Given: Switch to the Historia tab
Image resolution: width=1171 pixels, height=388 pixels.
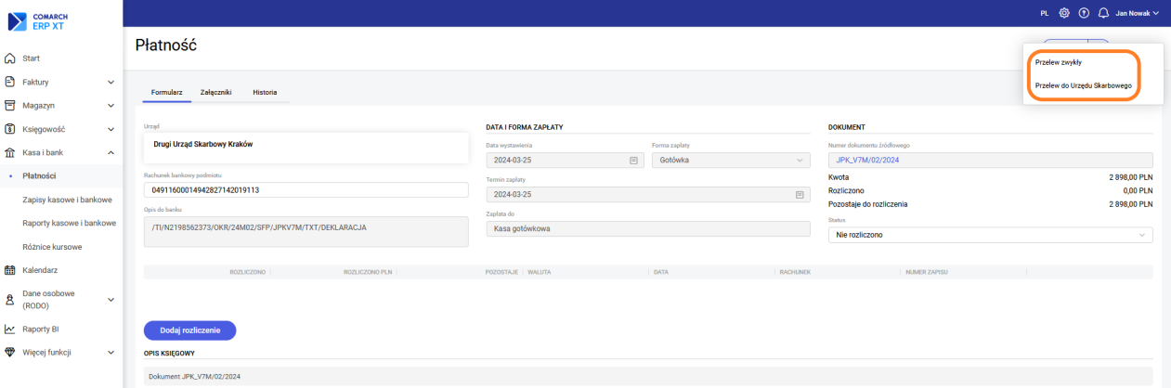Looking at the screenshot, I should click(265, 93).
